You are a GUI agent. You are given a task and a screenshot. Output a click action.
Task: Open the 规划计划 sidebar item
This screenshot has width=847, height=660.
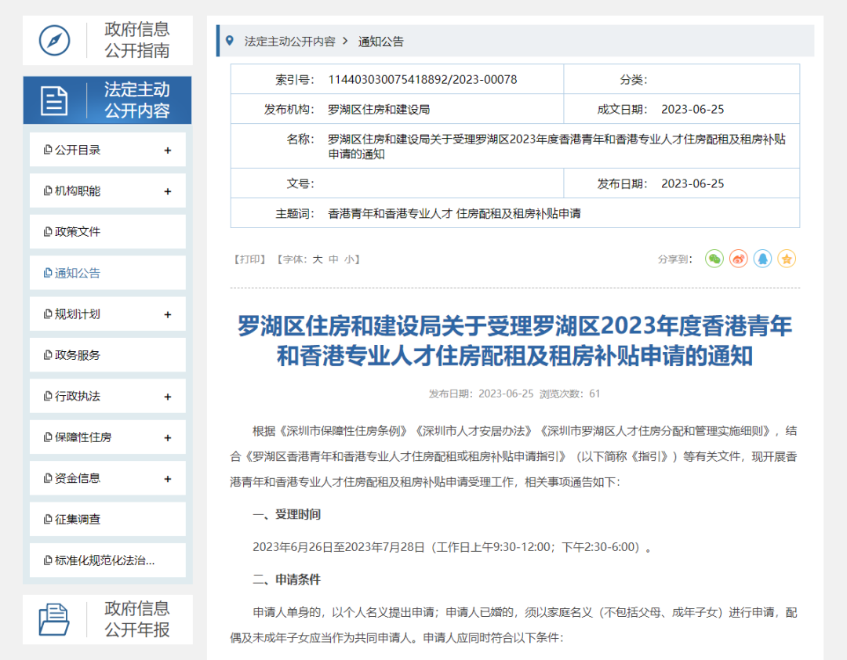coord(107,314)
